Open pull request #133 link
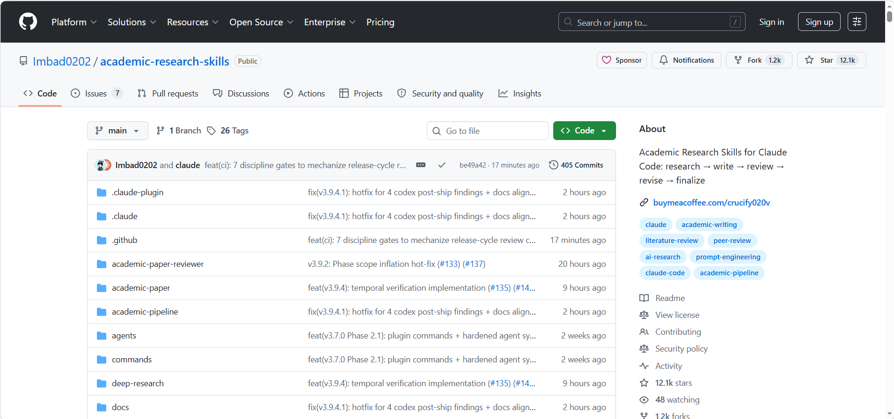This screenshot has height=419, width=894. (449, 264)
